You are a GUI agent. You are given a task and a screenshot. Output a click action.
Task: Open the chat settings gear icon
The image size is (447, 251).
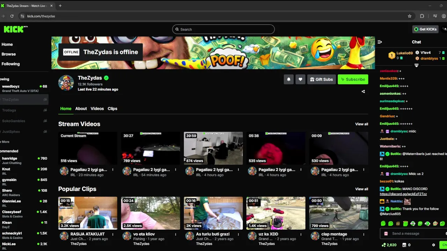[x=434, y=245]
